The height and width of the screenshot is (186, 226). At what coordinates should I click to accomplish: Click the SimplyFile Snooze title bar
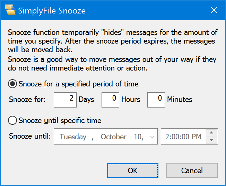[113, 10]
